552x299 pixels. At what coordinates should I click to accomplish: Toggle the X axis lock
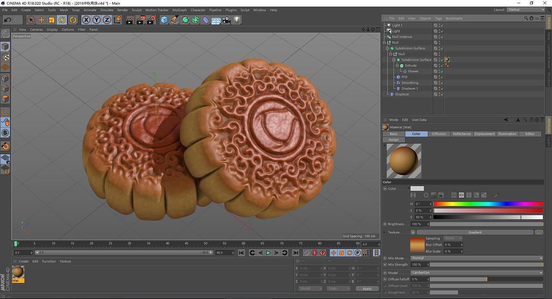coord(86,20)
